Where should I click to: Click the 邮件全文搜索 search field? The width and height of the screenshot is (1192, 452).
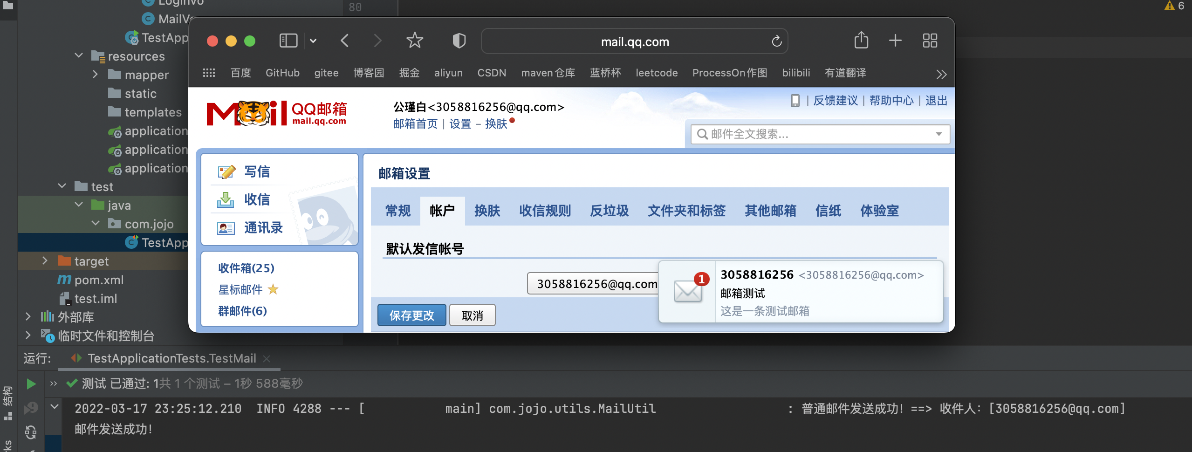click(x=820, y=134)
